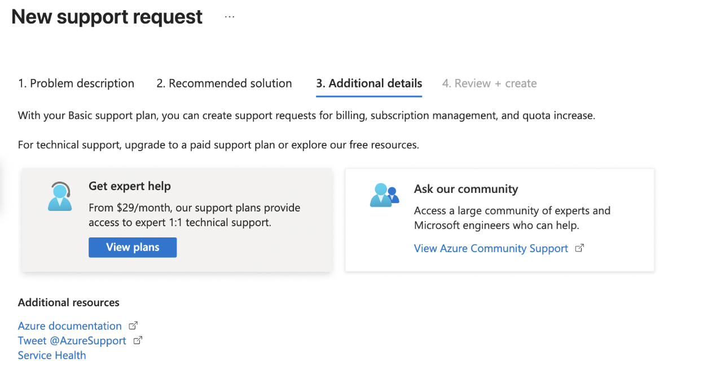
Task: Click the headset expert support icon
Action: [x=60, y=196]
